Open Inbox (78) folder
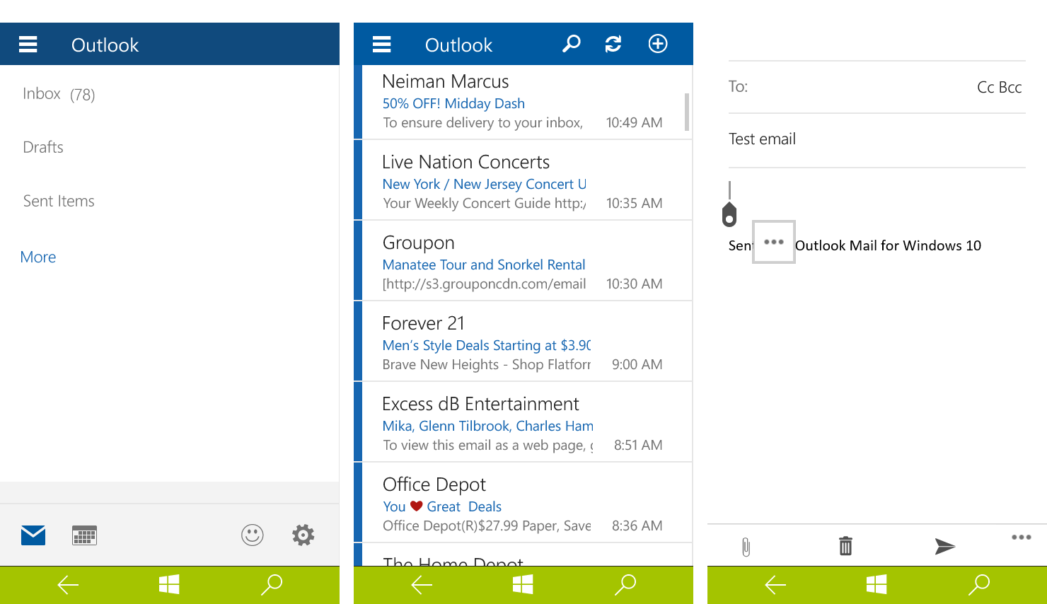Viewport: 1047px width, 604px height. (x=59, y=94)
